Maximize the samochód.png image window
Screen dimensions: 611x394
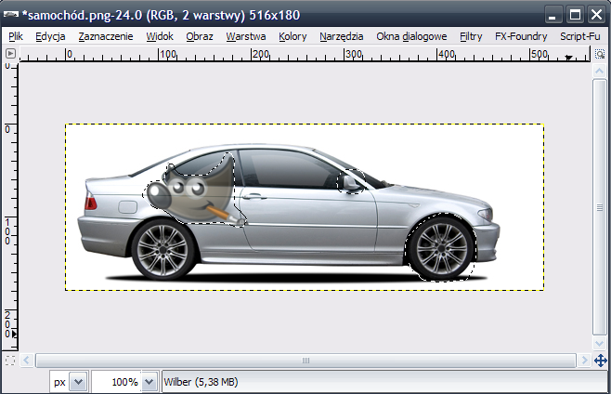pos(575,14)
